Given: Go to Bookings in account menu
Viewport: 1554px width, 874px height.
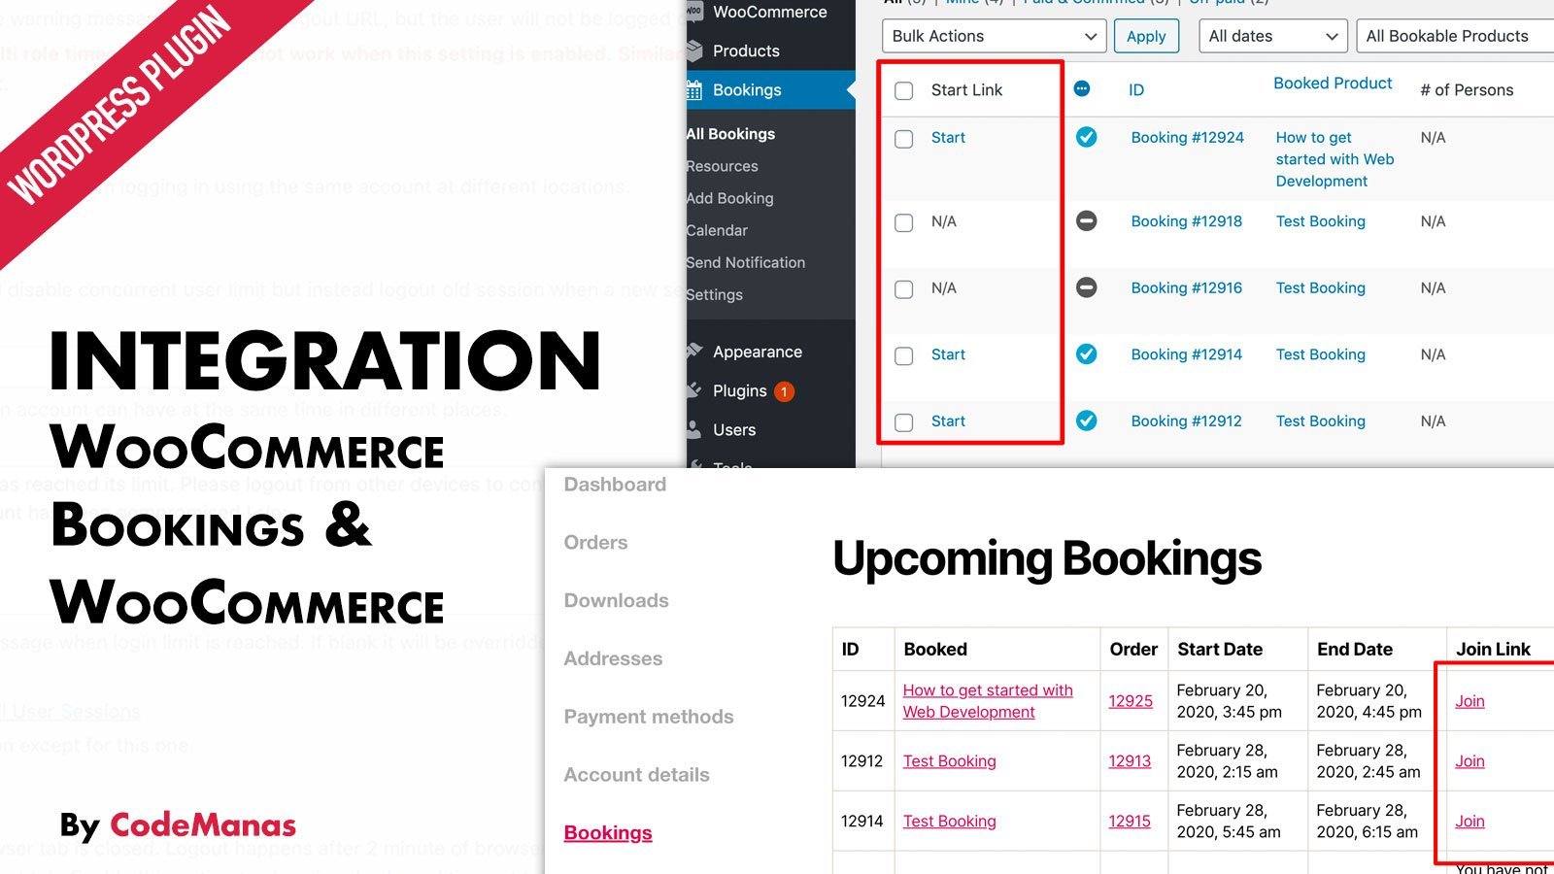Looking at the screenshot, I should (608, 833).
